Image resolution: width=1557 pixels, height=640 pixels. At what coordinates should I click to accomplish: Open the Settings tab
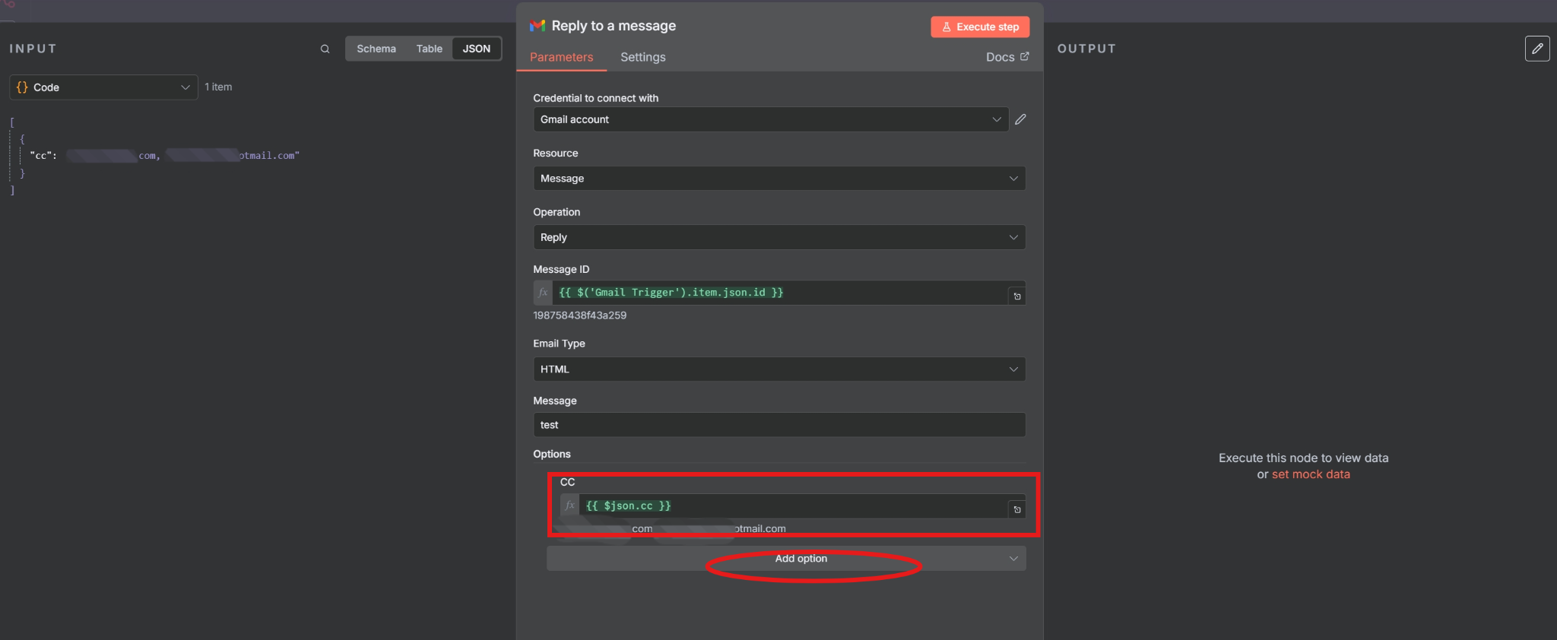(x=642, y=57)
